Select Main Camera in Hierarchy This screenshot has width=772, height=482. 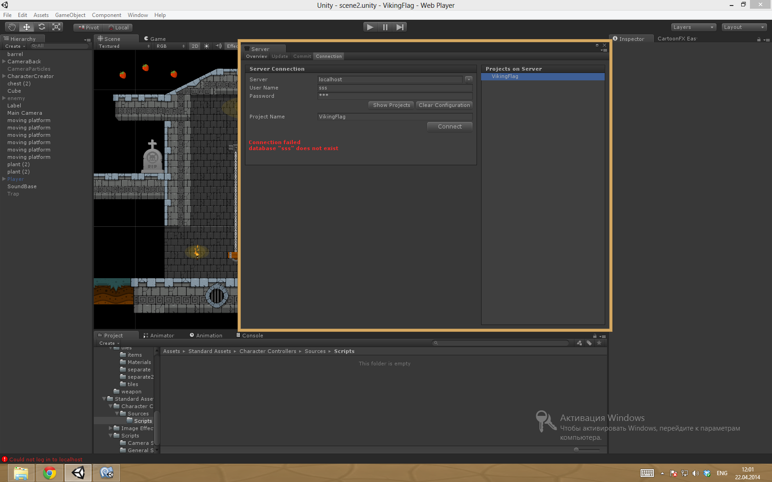25,113
